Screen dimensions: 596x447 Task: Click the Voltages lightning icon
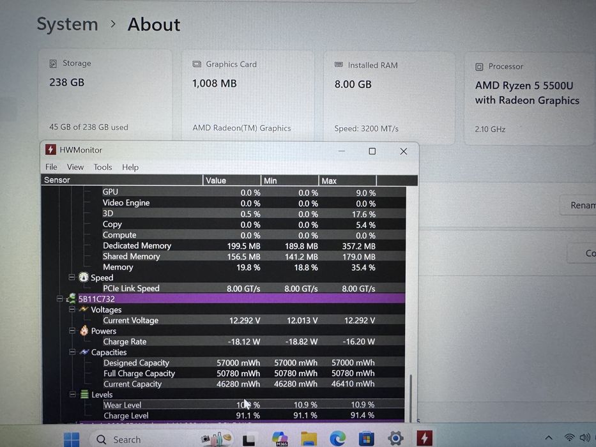tap(84, 310)
